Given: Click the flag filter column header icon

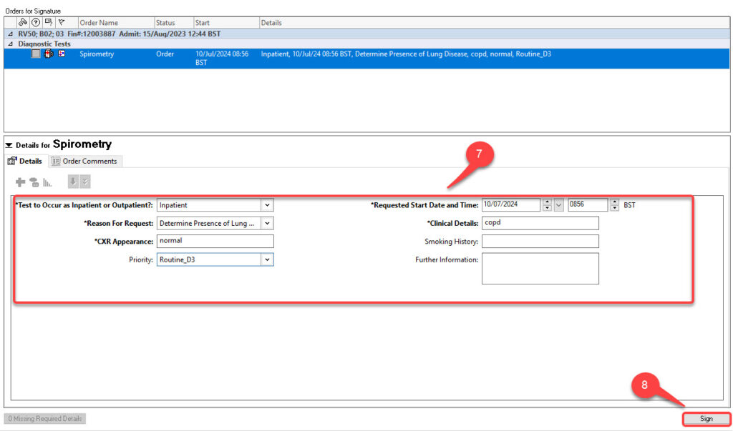Looking at the screenshot, I should click(x=62, y=22).
